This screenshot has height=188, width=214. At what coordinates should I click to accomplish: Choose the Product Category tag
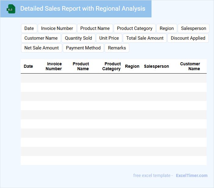(134, 28)
